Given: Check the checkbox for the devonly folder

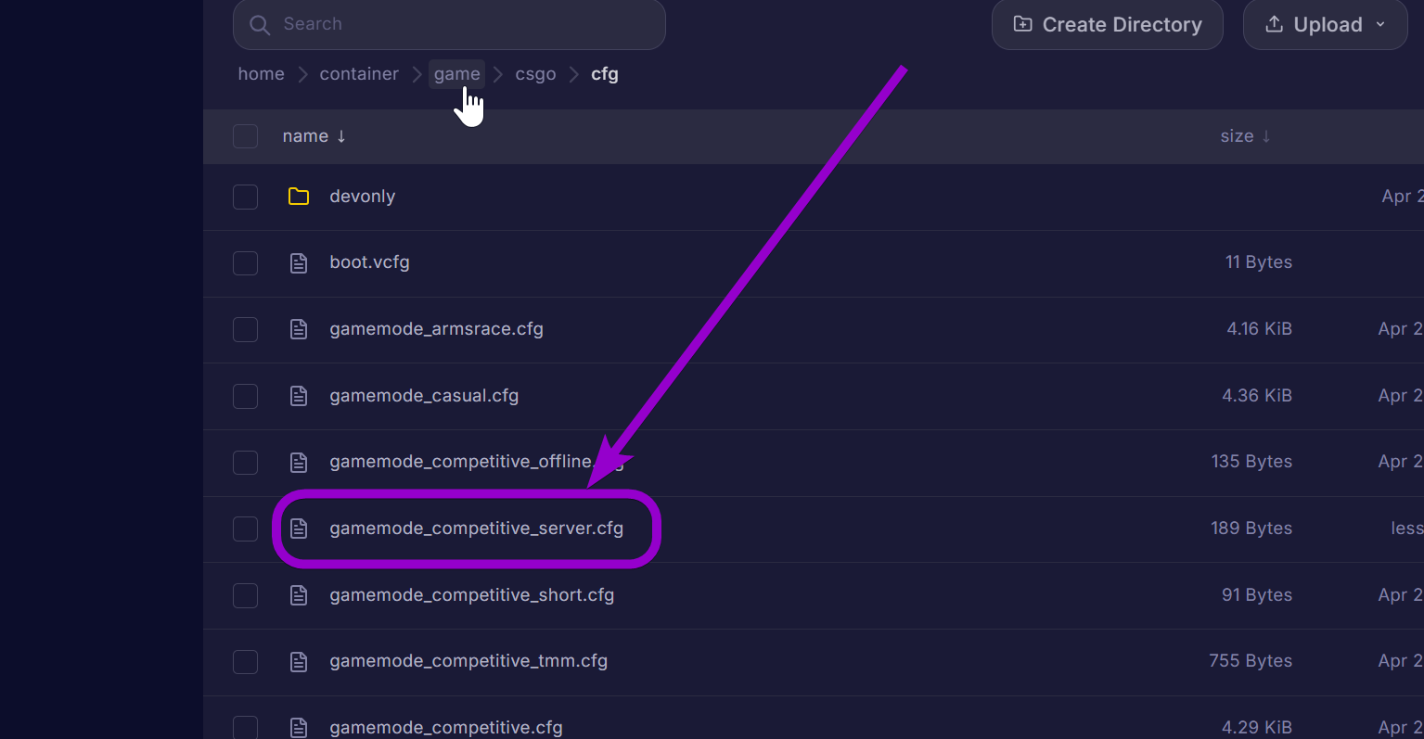Looking at the screenshot, I should point(245,197).
